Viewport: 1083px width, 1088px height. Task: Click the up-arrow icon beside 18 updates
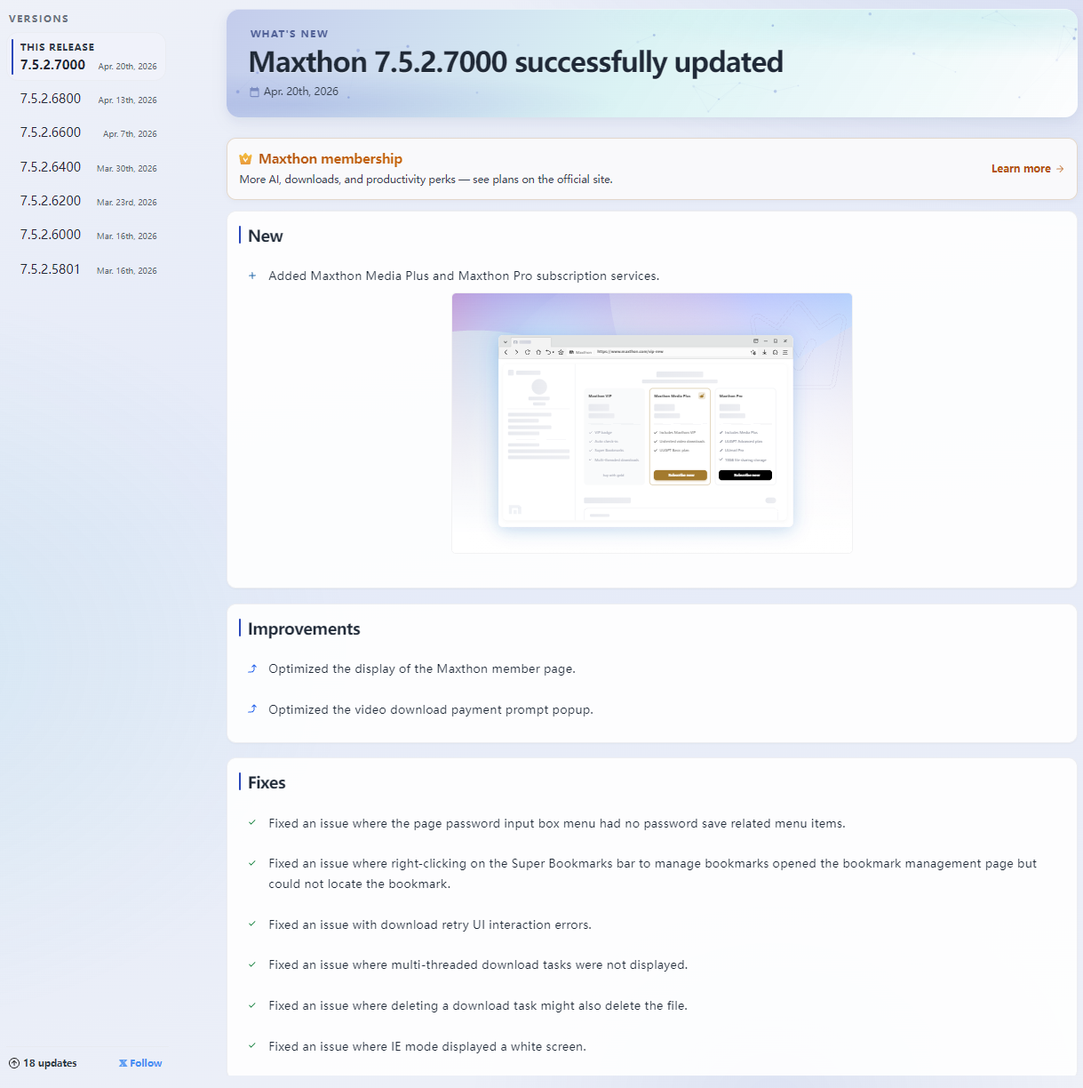point(14,1063)
